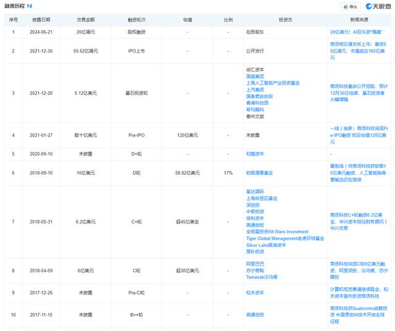Select valuation cell 58.82亿美元

click(x=188, y=173)
